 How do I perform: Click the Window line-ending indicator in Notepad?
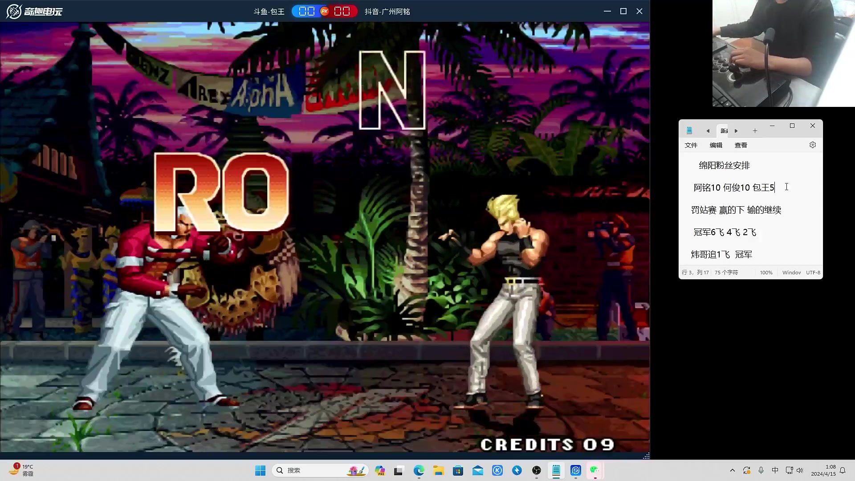click(792, 273)
